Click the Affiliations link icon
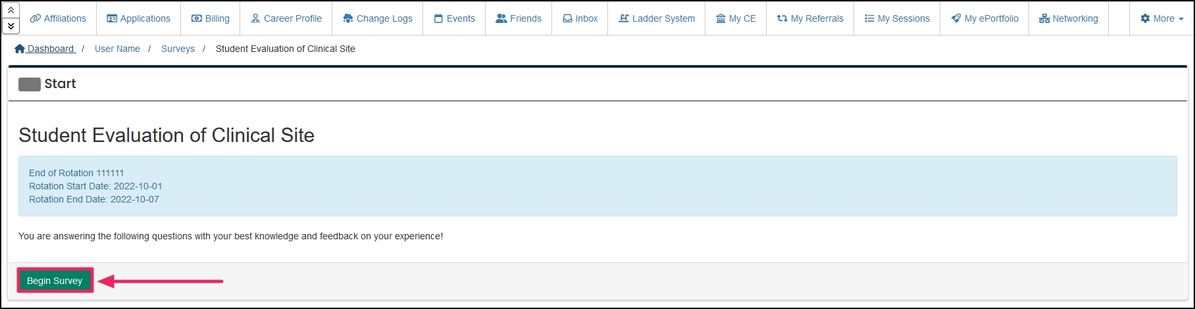This screenshot has width=1195, height=309. (36, 18)
